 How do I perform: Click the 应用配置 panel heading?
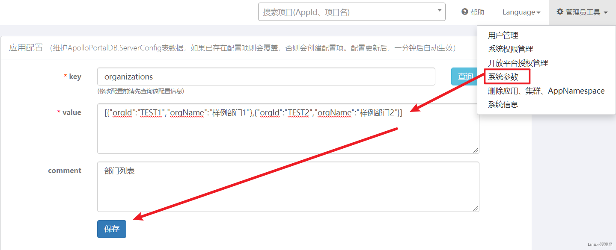pyautogui.click(x=26, y=48)
